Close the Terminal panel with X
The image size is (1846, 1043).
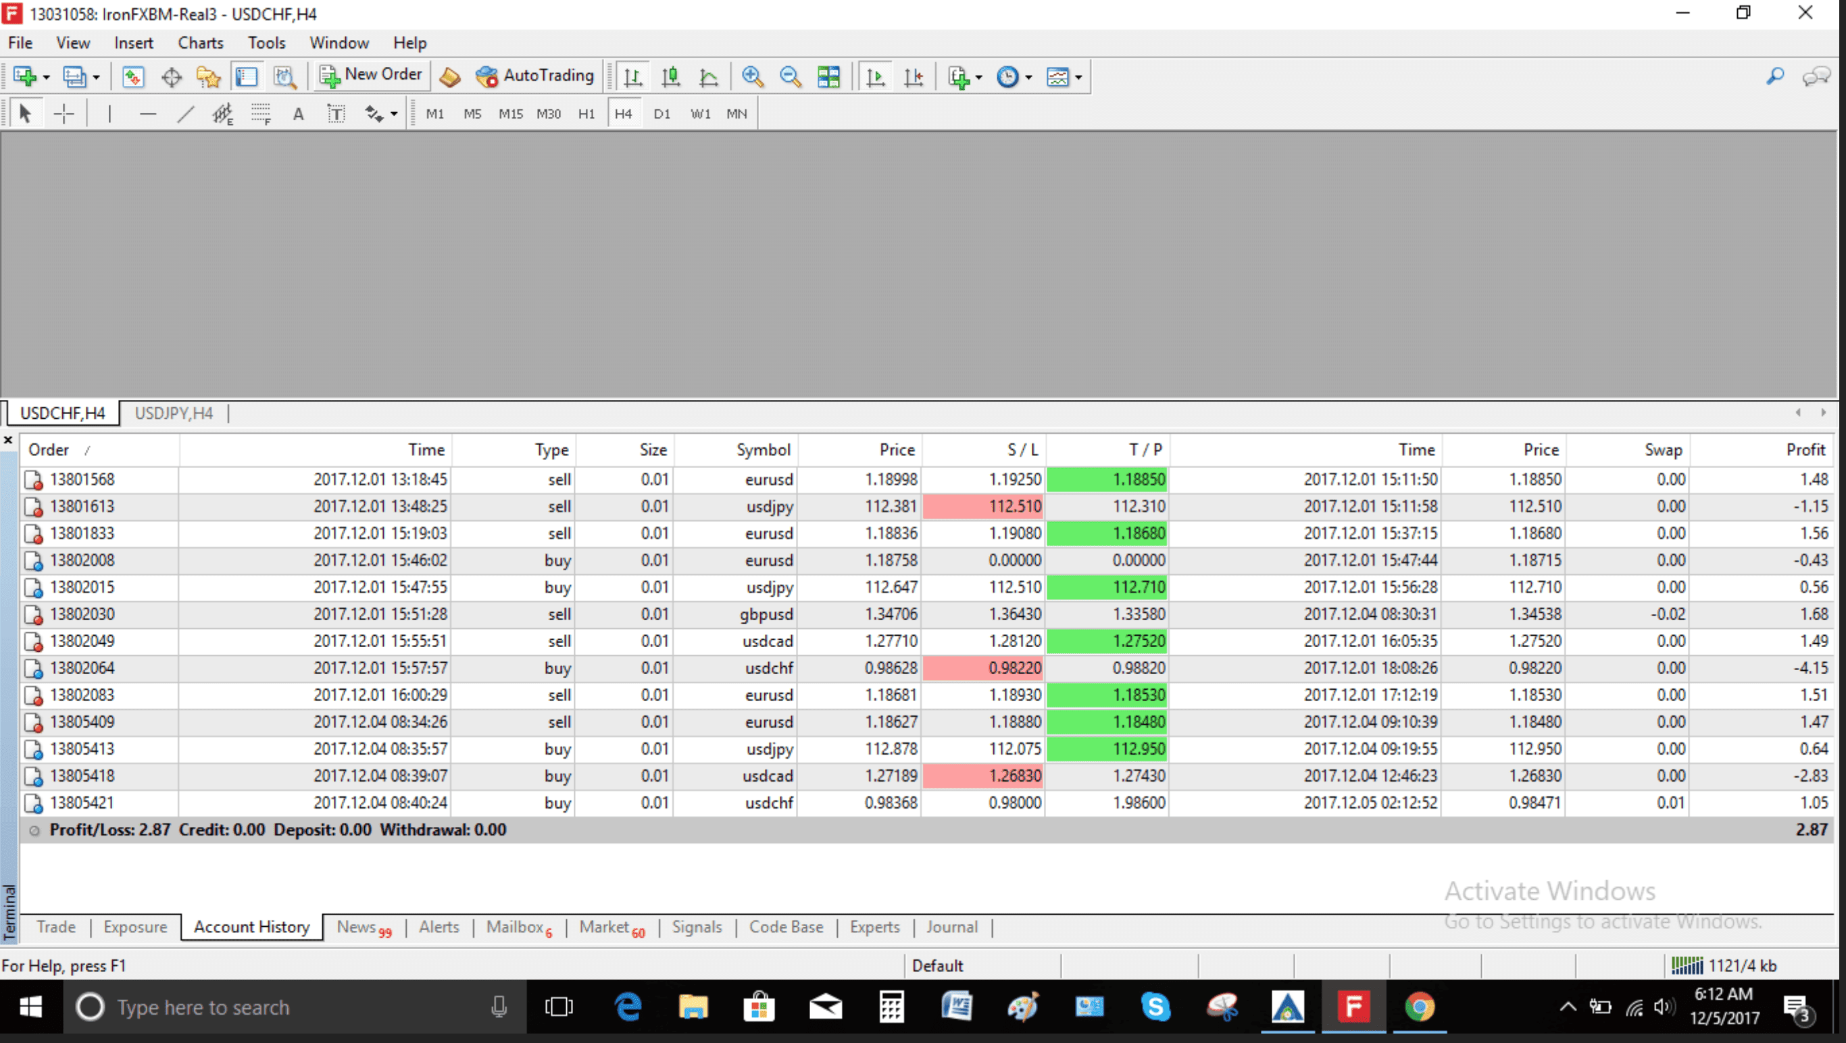pyautogui.click(x=9, y=440)
